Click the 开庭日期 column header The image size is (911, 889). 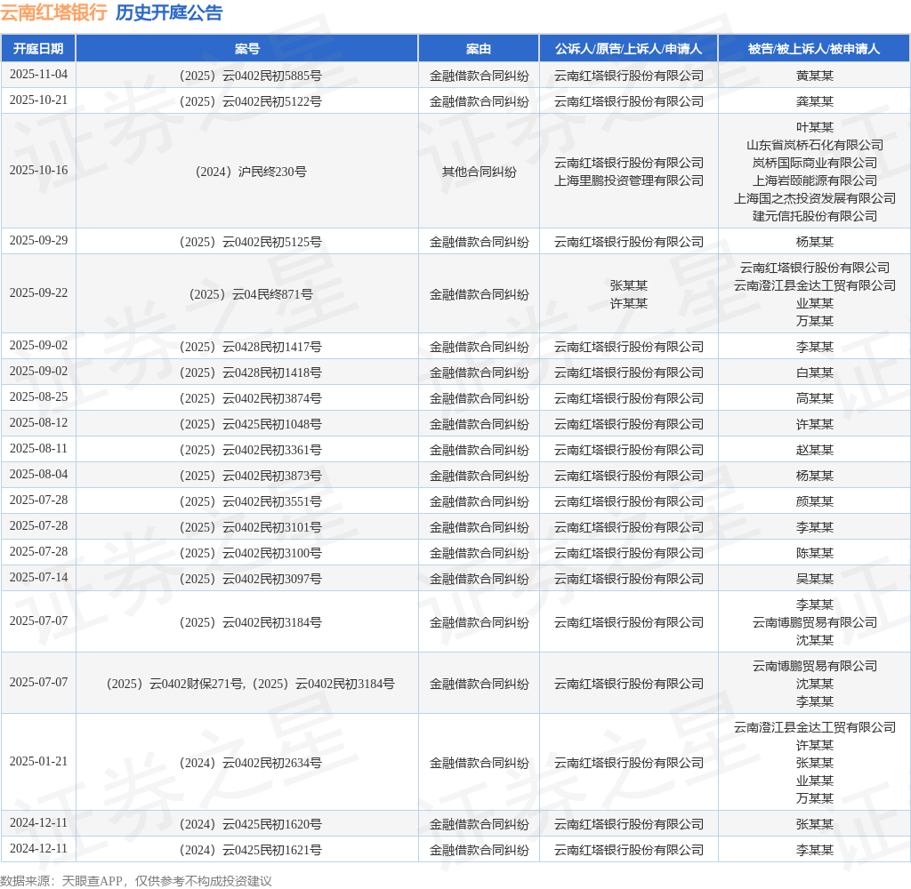pyautogui.click(x=38, y=49)
